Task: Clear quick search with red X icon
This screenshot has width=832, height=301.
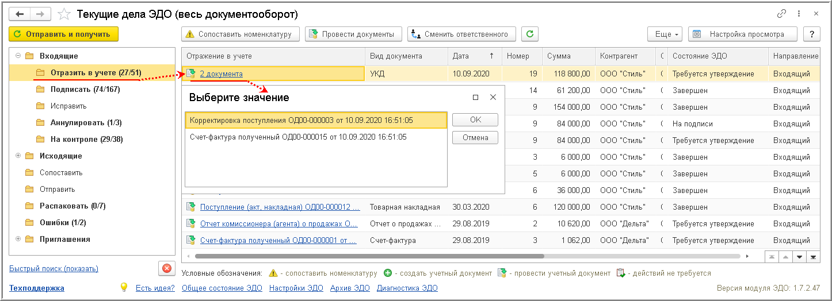Action: coord(166,268)
